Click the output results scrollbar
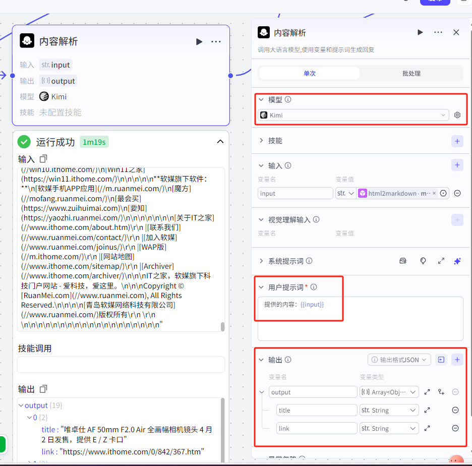This screenshot has width=472, height=466. click(x=223, y=430)
